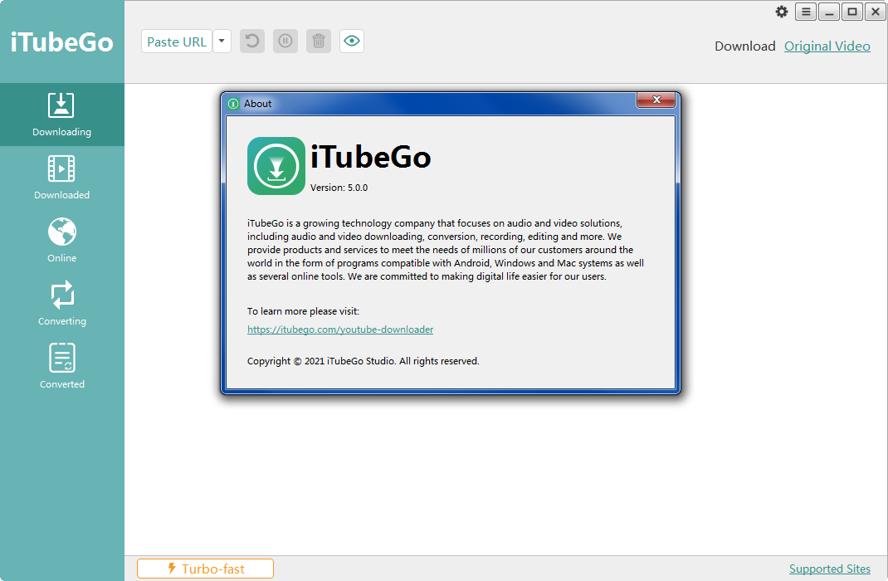
Task: Click the Paste URL button
Action: point(177,41)
